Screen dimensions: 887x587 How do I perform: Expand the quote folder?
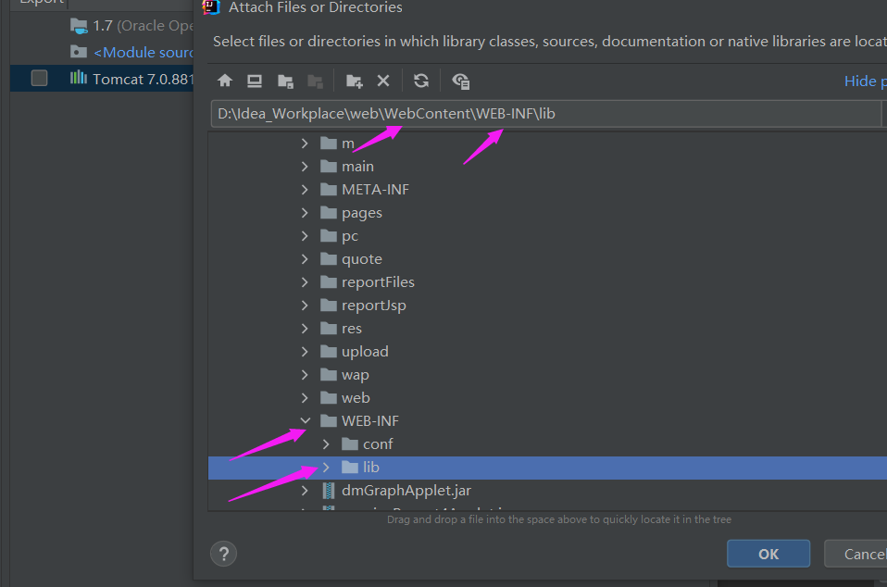point(305,259)
